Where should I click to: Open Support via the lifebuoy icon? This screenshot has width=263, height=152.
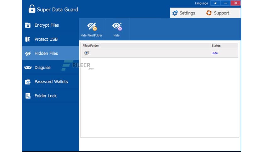point(209,13)
